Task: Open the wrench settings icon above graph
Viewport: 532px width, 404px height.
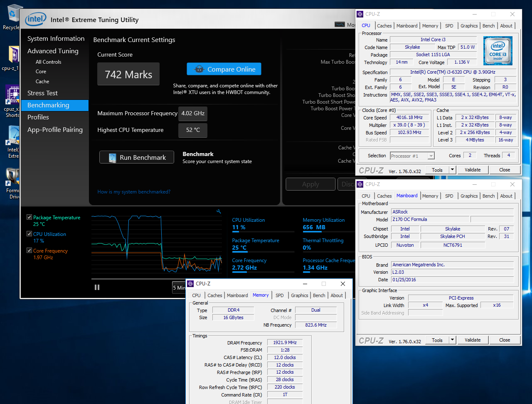Action: [219, 211]
